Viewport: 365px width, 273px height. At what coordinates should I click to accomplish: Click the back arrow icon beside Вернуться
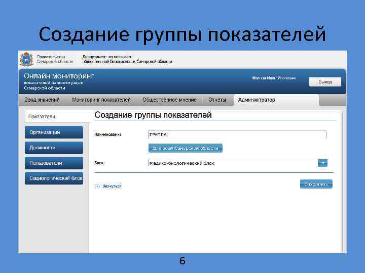point(97,186)
